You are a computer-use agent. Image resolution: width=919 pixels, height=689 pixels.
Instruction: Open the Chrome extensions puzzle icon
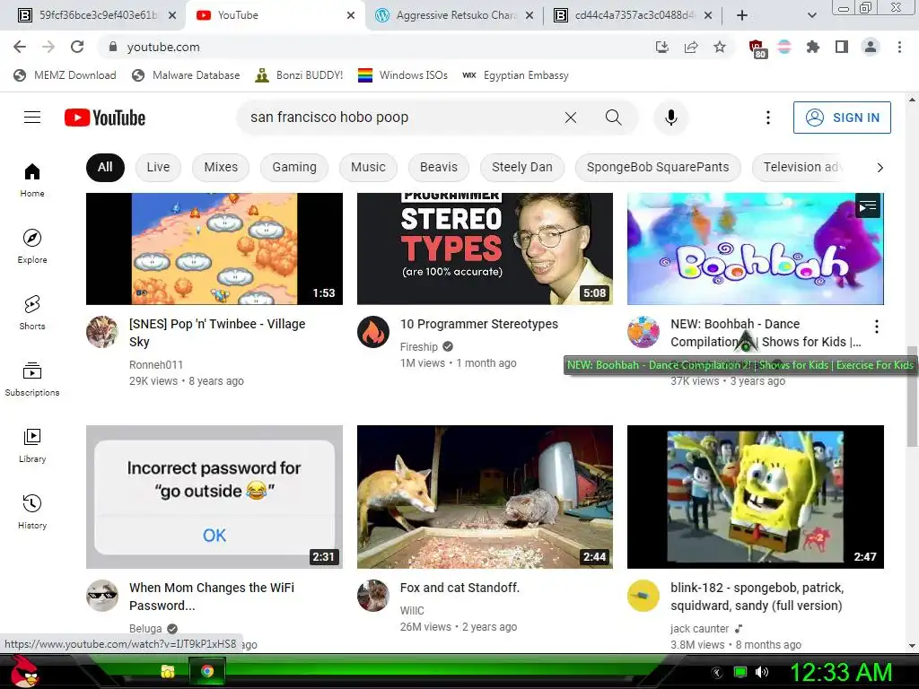point(813,47)
